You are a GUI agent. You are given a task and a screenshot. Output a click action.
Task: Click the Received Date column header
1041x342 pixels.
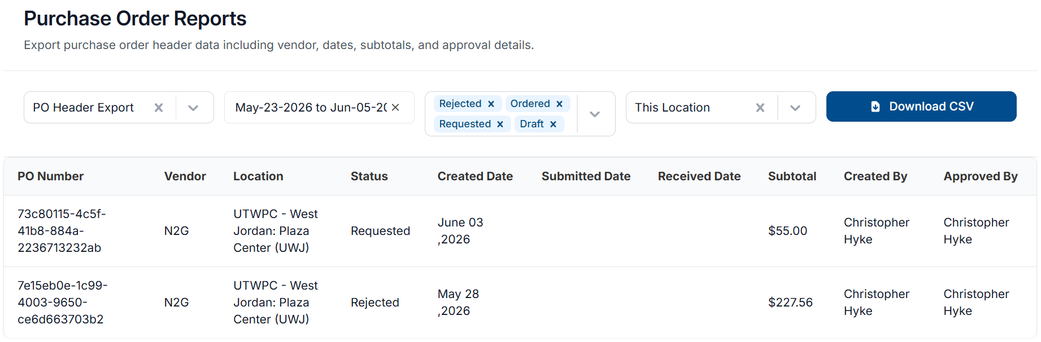click(x=699, y=176)
